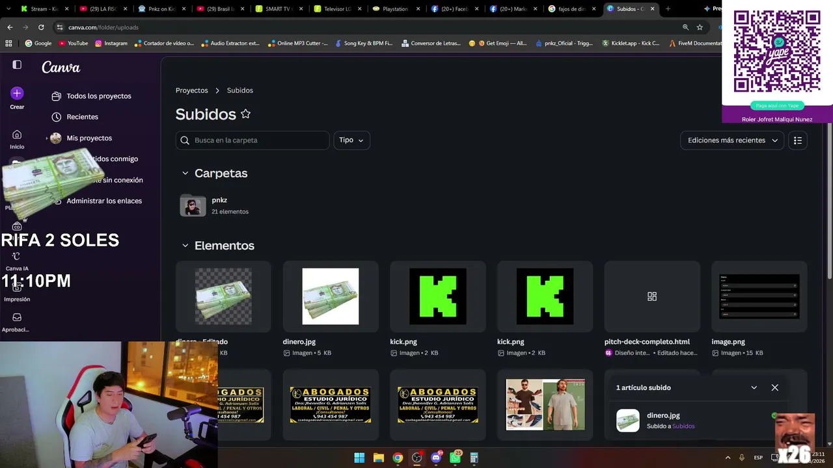Viewport: 833px width, 468px height.
Task: Minimize the upload notification with its chevron
Action: tap(754, 387)
